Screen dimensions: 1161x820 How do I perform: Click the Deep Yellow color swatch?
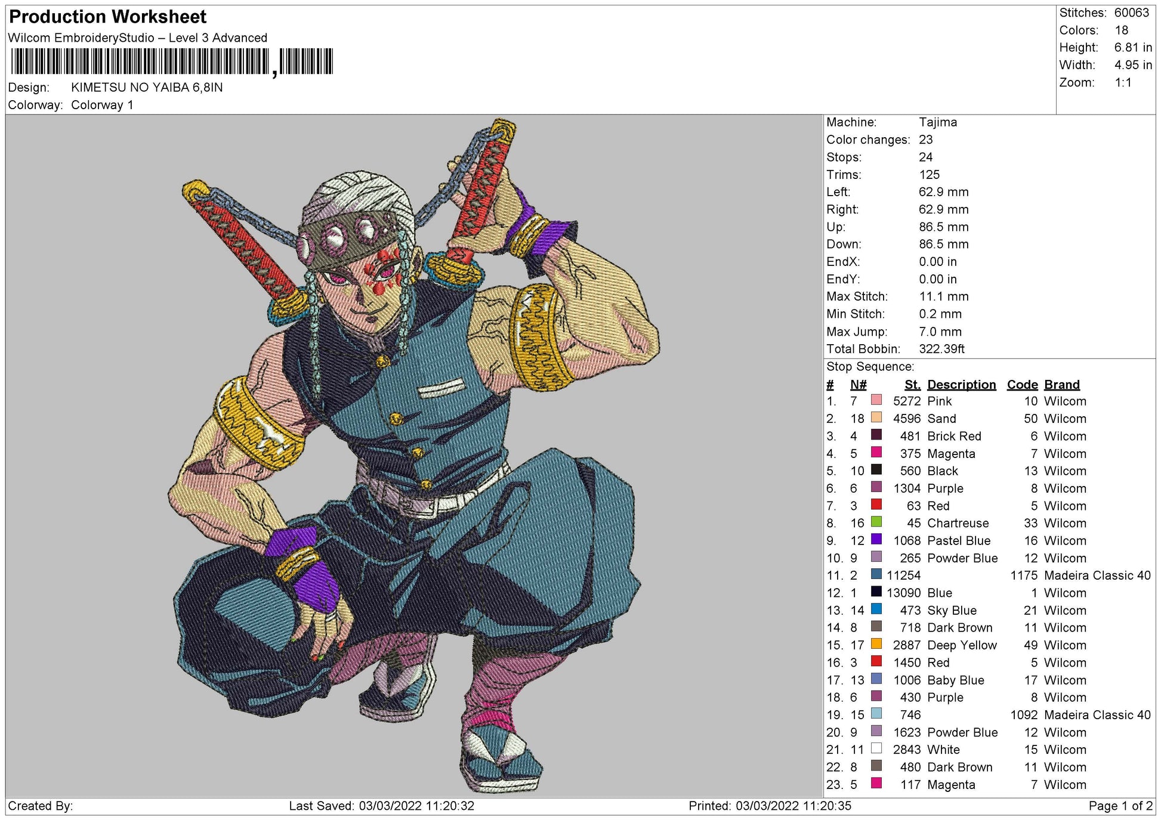[876, 644]
